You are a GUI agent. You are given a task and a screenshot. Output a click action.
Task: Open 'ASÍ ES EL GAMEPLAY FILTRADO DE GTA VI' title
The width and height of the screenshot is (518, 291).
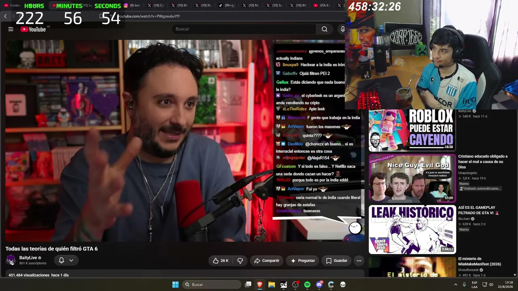coord(479,210)
